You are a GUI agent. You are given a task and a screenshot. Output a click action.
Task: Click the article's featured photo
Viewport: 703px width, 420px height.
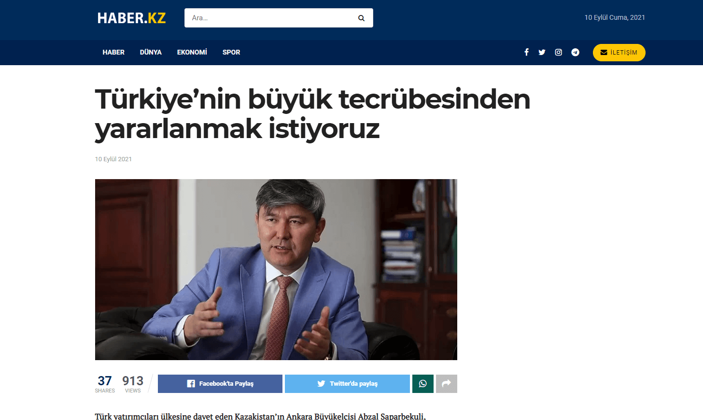coord(276,269)
